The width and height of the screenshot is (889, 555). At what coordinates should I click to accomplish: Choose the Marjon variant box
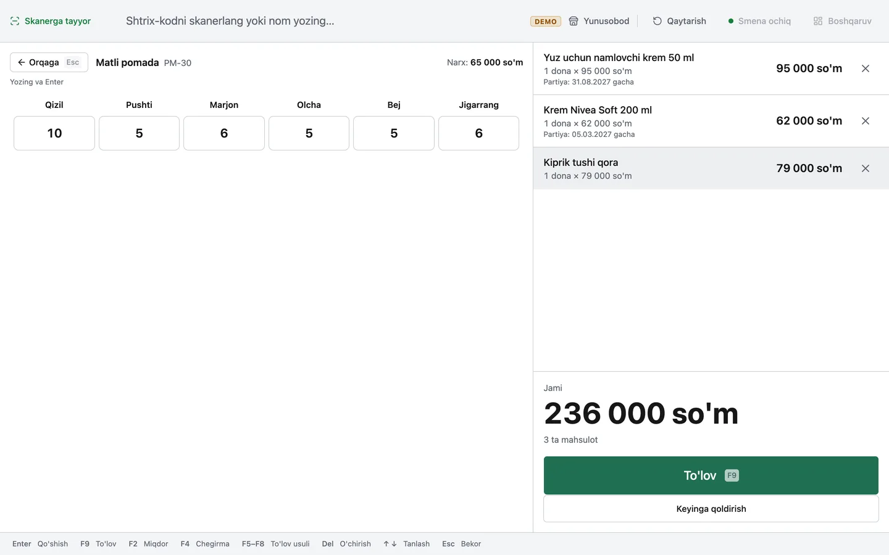pos(224,133)
